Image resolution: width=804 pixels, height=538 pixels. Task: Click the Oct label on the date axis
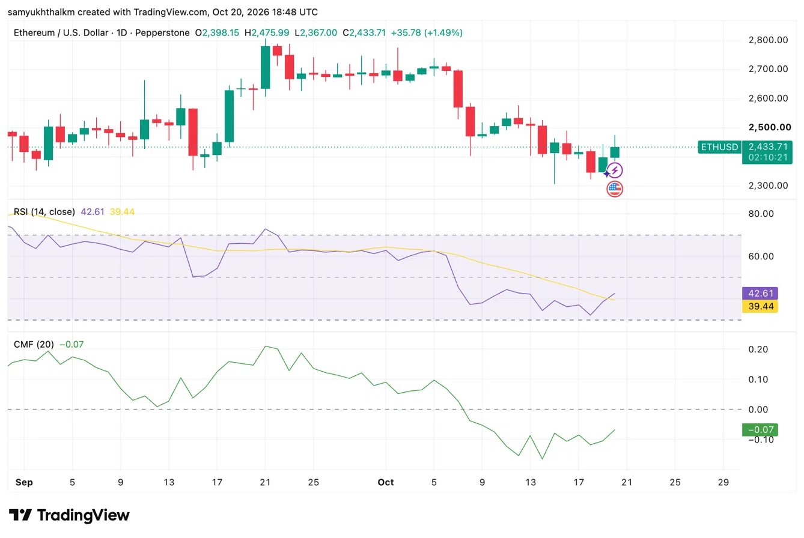pyautogui.click(x=386, y=482)
